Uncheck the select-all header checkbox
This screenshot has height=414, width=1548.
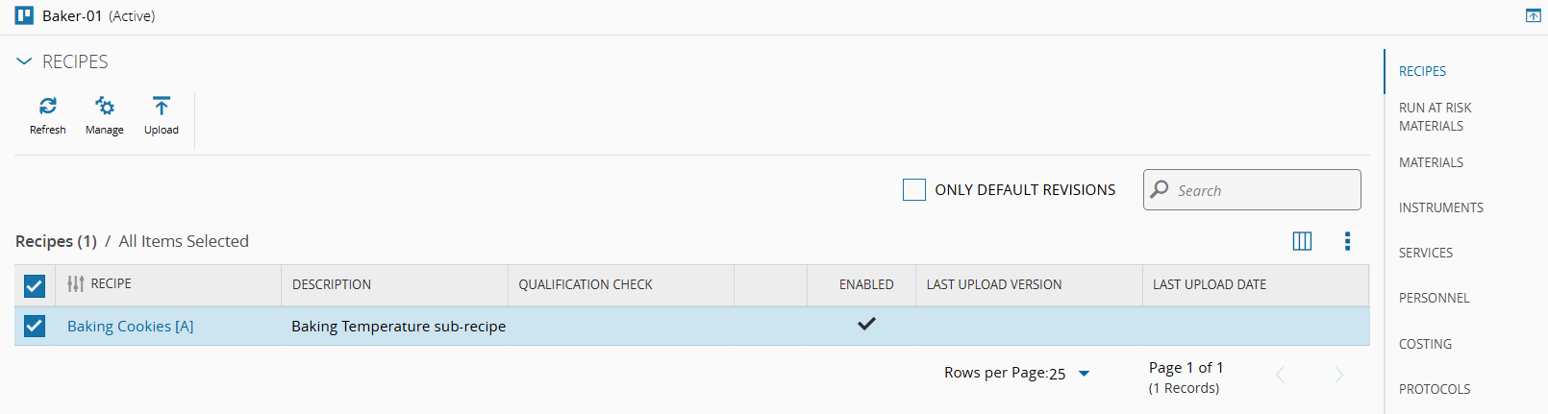pos(35,285)
